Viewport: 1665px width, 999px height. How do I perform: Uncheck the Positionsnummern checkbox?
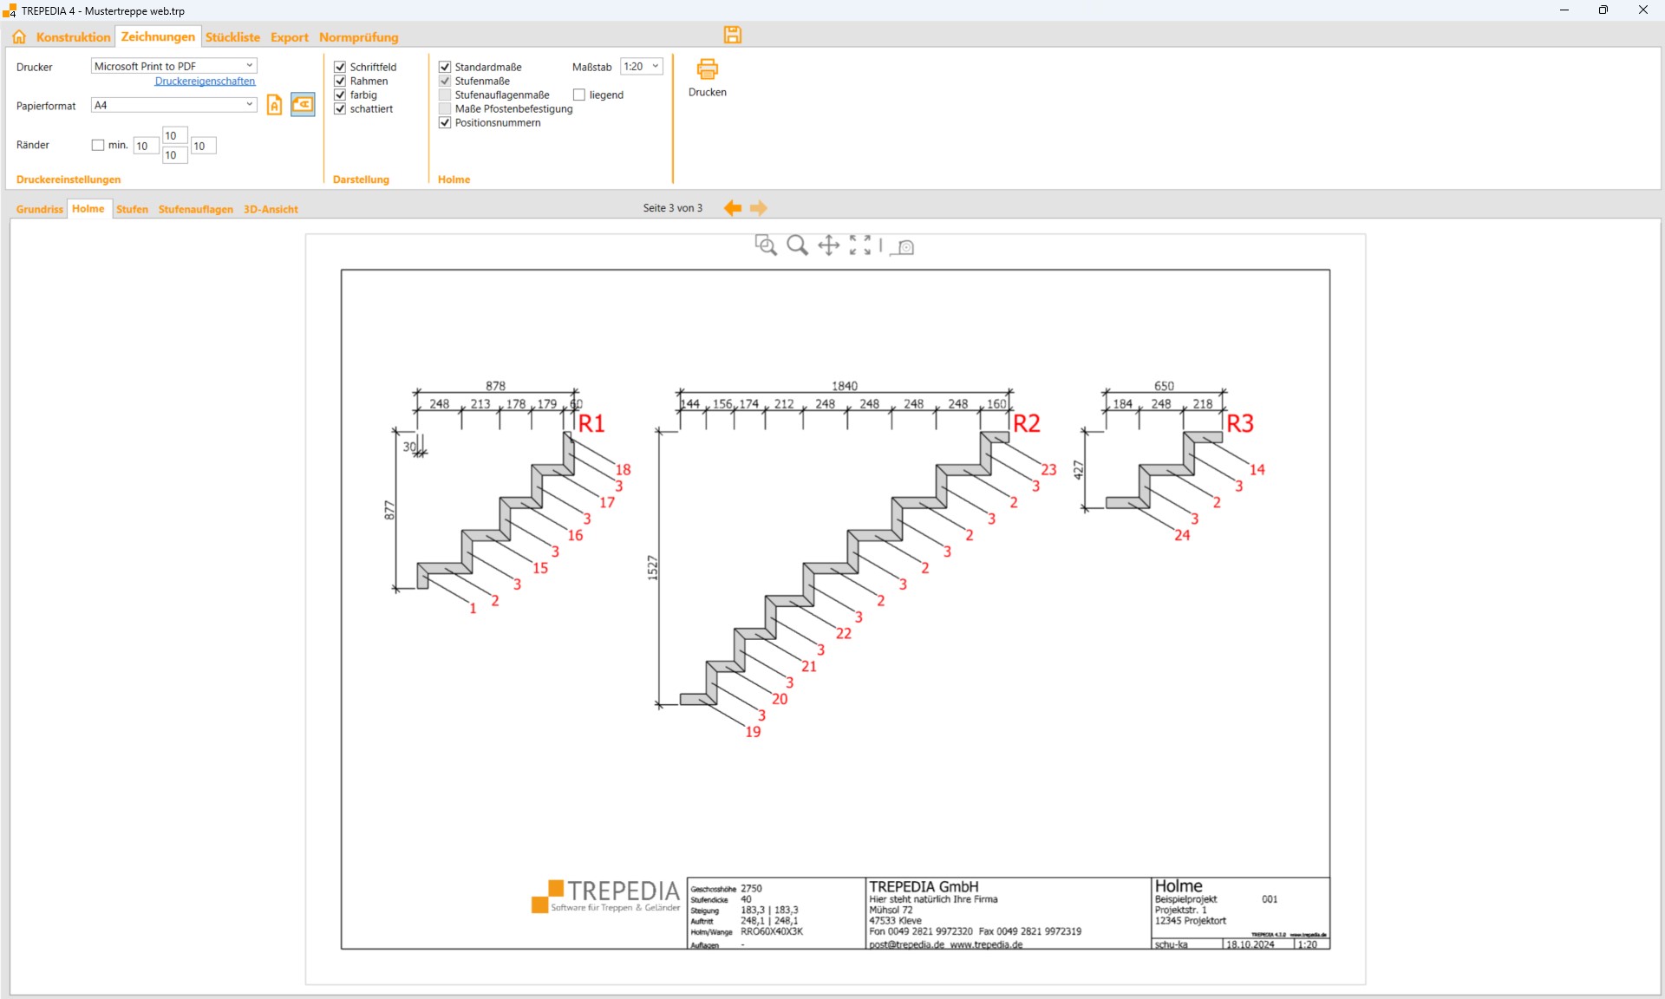pyautogui.click(x=445, y=123)
